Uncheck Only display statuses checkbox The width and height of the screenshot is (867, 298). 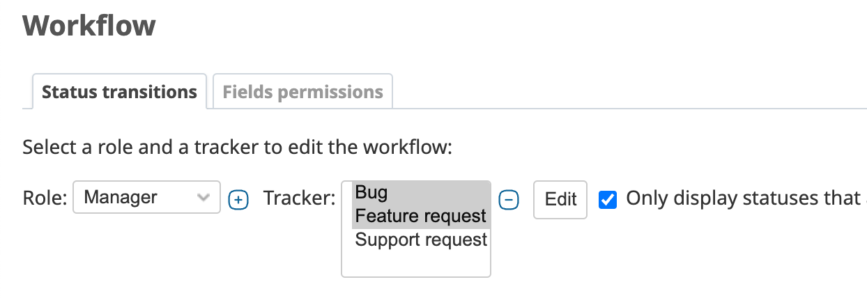click(608, 199)
